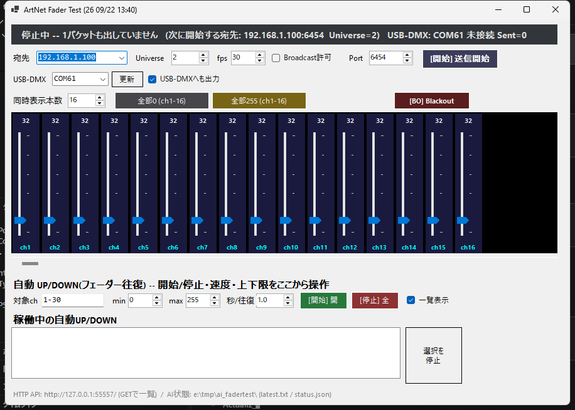The height and width of the screenshot is (410, 575).
Task: Click the value 32 above ch8 fader
Action: click(x=232, y=120)
